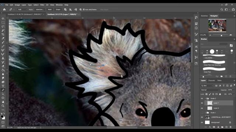This screenshot has width=236, height=132.
Task: Delete layer with trash icon
Action: 230,127
